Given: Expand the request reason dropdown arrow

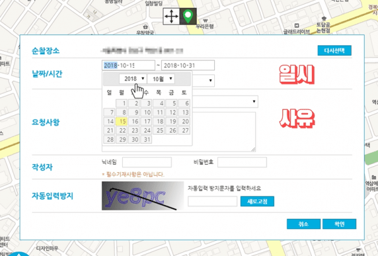Looking at the screenshot, I should coord(254,101).
